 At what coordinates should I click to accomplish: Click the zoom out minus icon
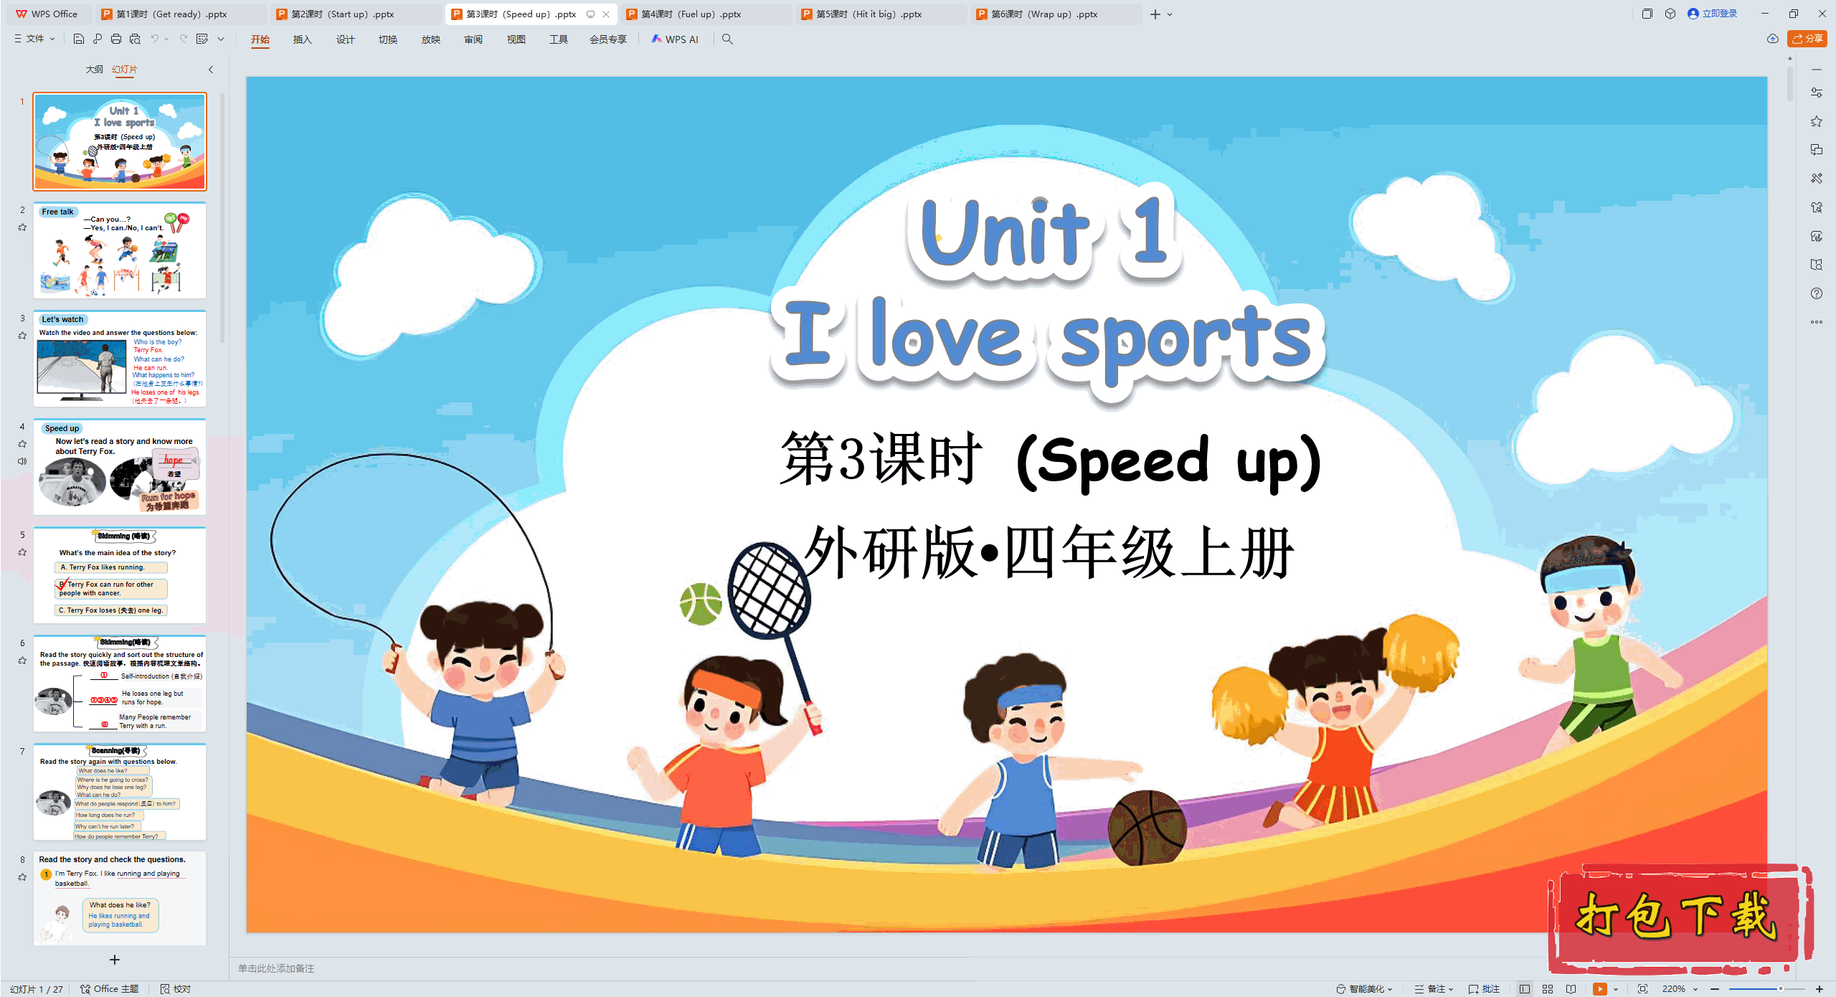pyautogui.click(x=1715, y=989)
